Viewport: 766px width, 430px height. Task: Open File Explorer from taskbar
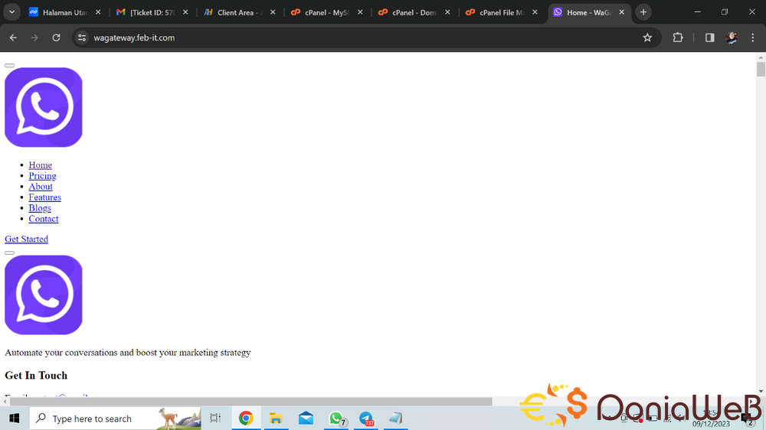coord(276,419)
